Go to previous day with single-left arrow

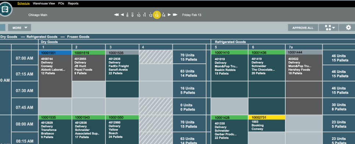(x=122, y=15)
